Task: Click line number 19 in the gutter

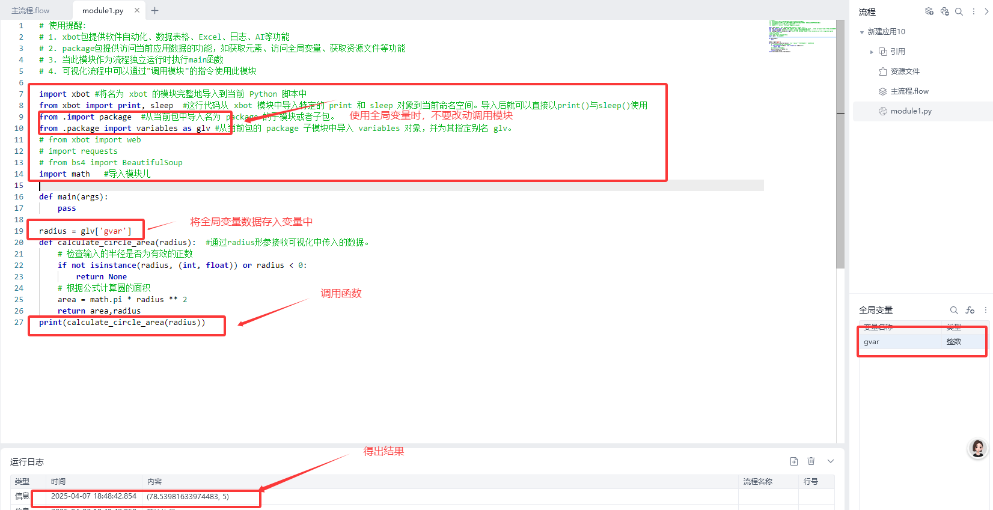Action: (x=19, y=231)
